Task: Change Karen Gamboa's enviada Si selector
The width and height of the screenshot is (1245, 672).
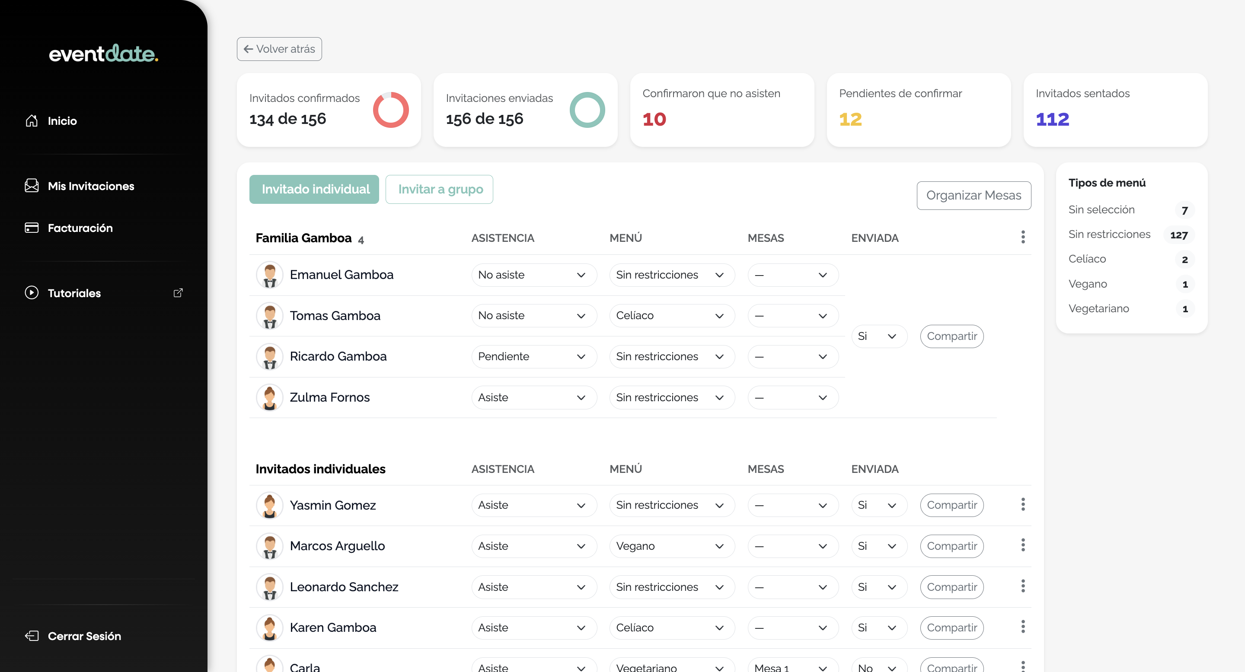Action: [878, 628]
